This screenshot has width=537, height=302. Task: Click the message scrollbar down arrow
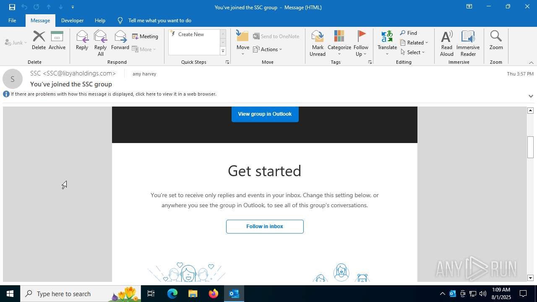pyautogui.click(x=530, y=278)
